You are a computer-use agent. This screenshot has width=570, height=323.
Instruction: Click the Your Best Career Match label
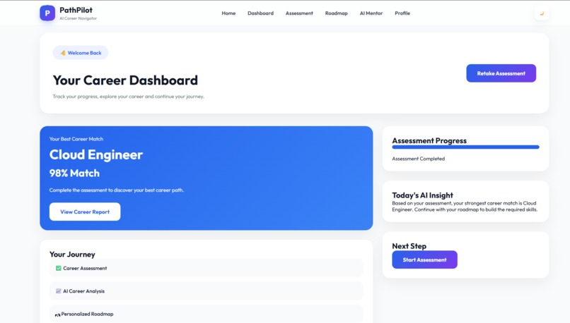pyautogui.click(x=76, y=139)
